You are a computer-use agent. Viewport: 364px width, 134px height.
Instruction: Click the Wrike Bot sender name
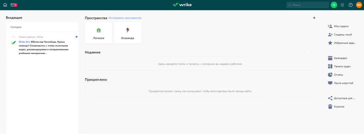point(24,42)
